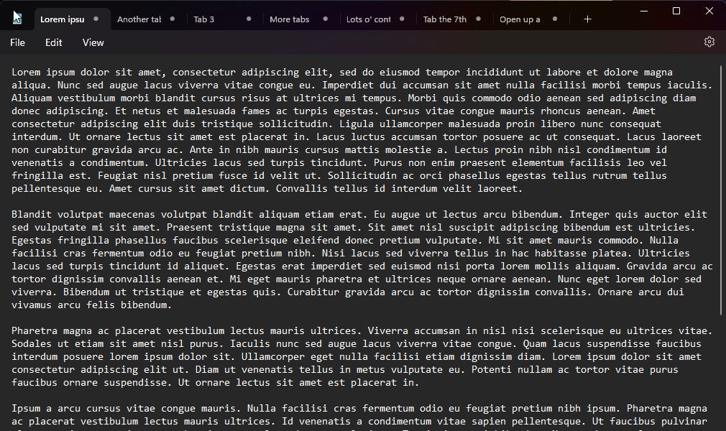Open the View menu

[x=93, y=42]
